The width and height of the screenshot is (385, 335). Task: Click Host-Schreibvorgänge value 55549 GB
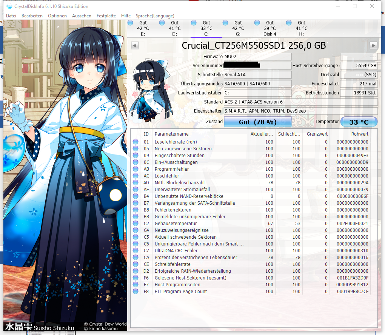point(359,66)
